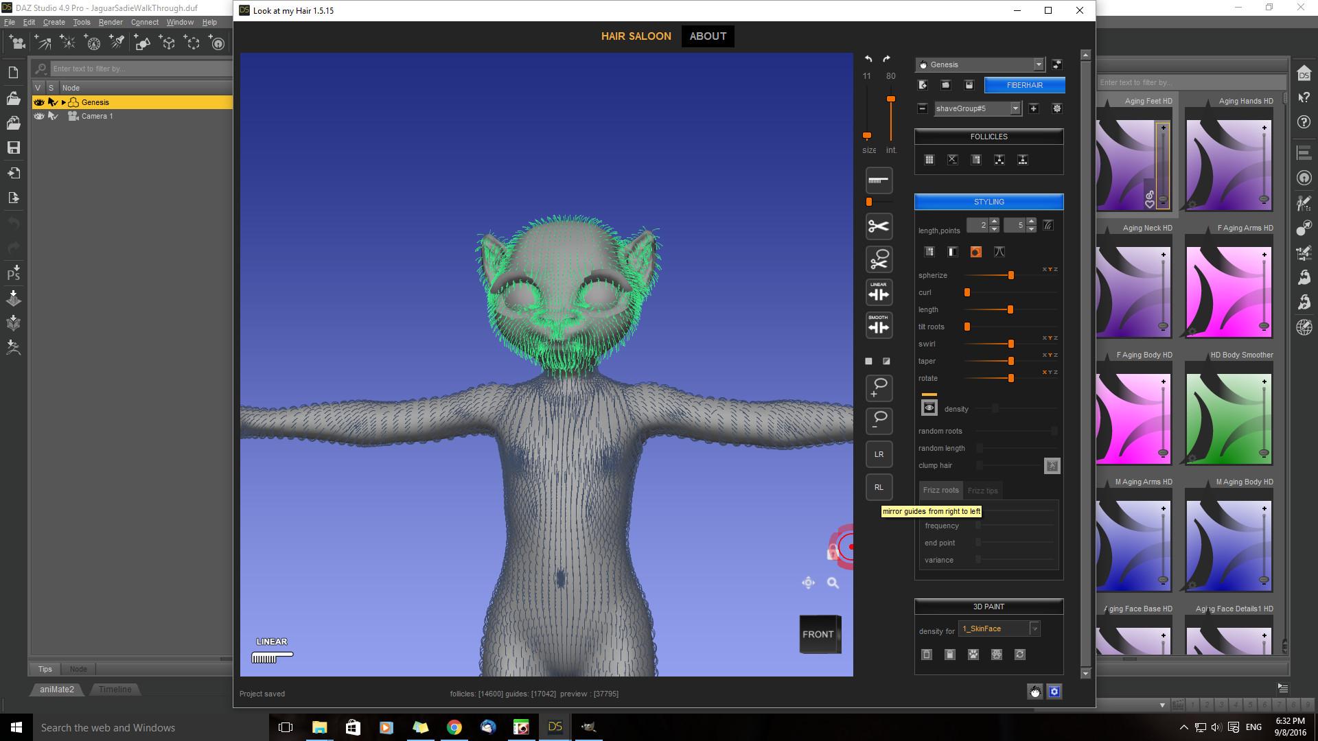The height and width of the screenshot is (741, 1318).
Task: Select the scissors cut tool
Action: 879,226
